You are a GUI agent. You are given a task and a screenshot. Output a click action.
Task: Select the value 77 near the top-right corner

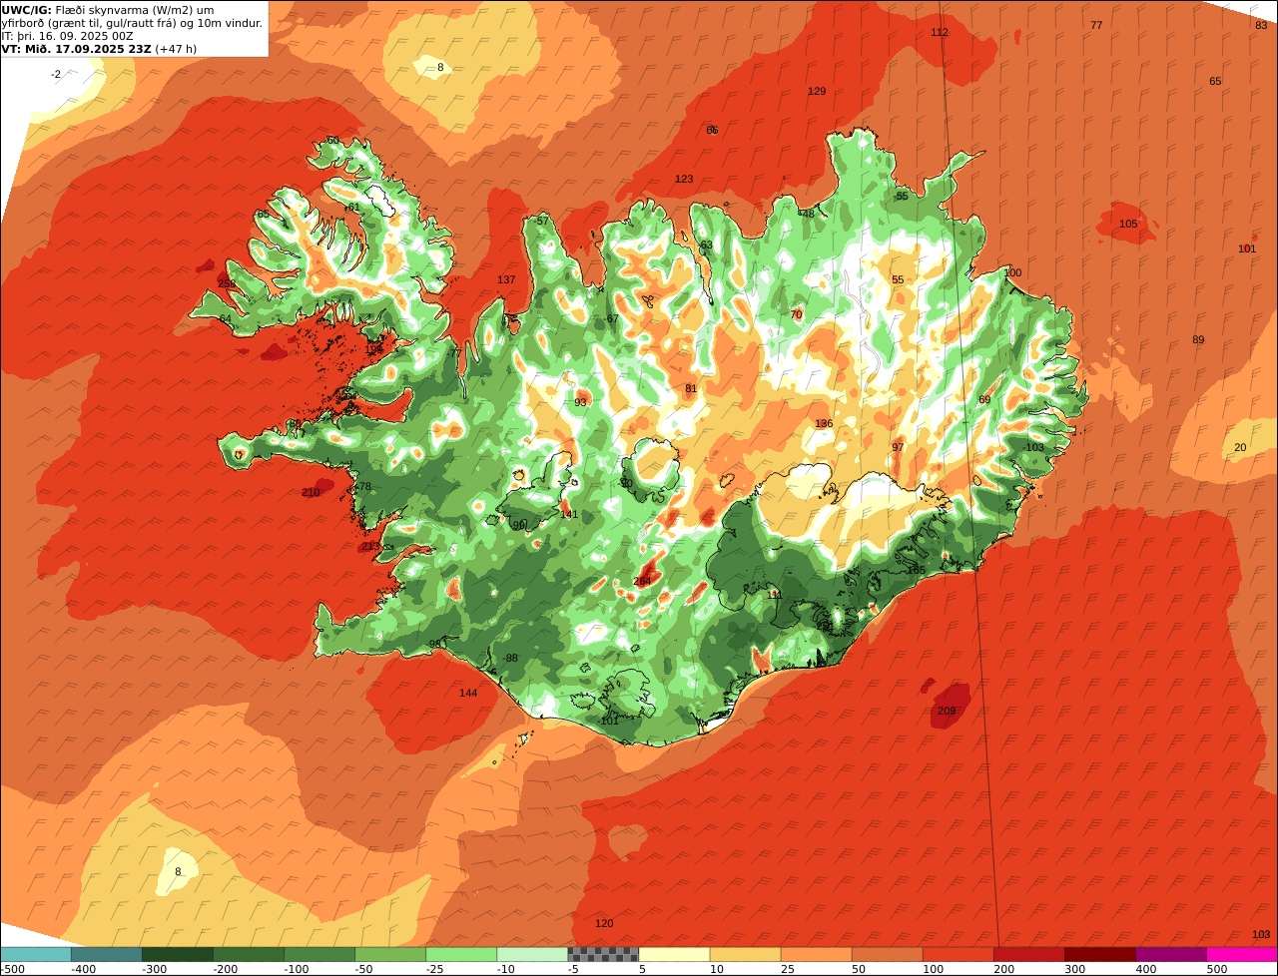click(x=1096, y=25)
